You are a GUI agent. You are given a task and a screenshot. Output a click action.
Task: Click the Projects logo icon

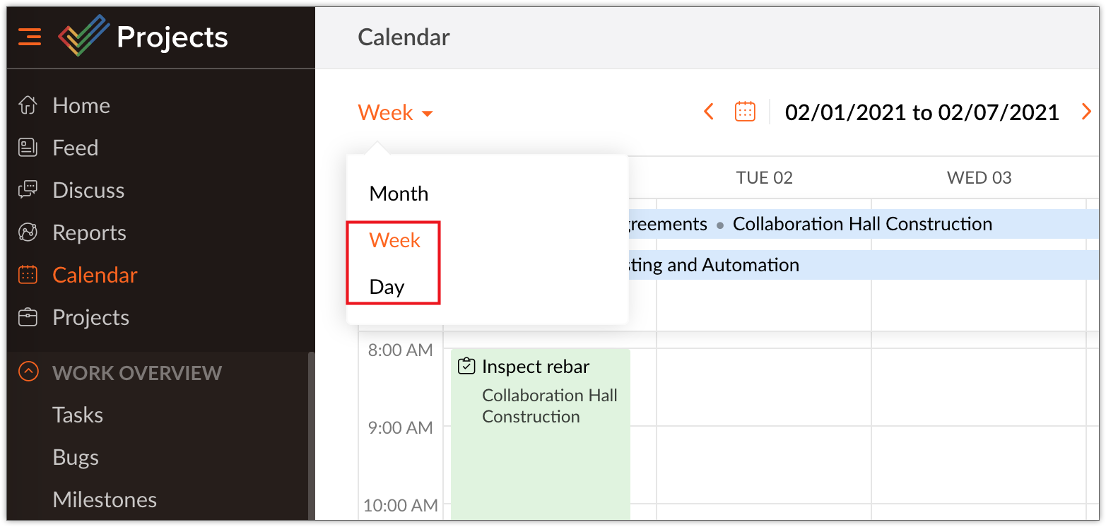pyautogui.click(x=83, y=36)
